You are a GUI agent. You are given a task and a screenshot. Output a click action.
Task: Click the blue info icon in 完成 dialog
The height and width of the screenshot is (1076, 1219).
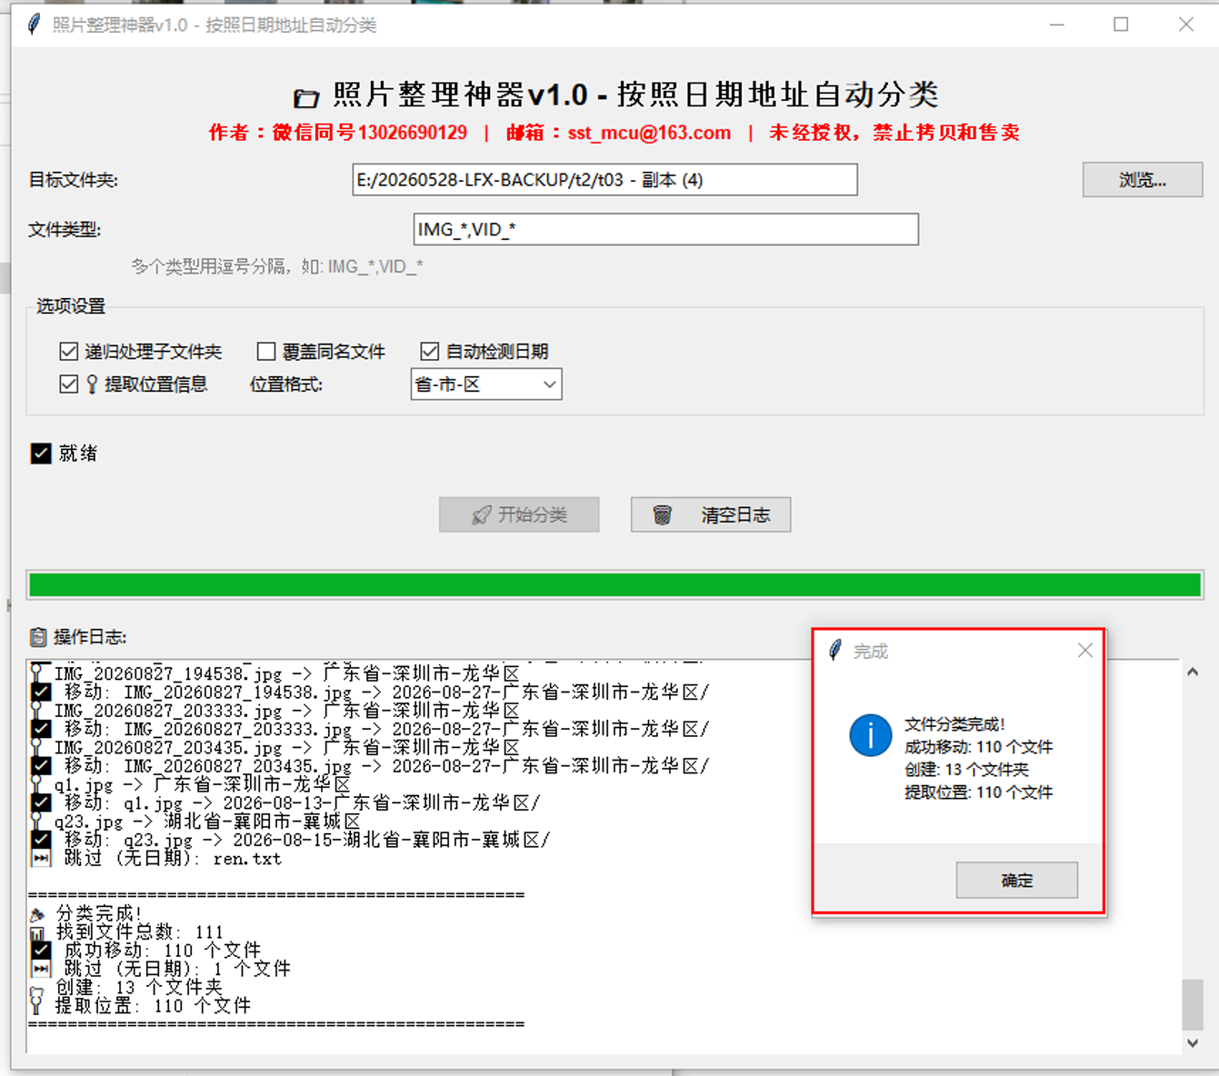870,735
